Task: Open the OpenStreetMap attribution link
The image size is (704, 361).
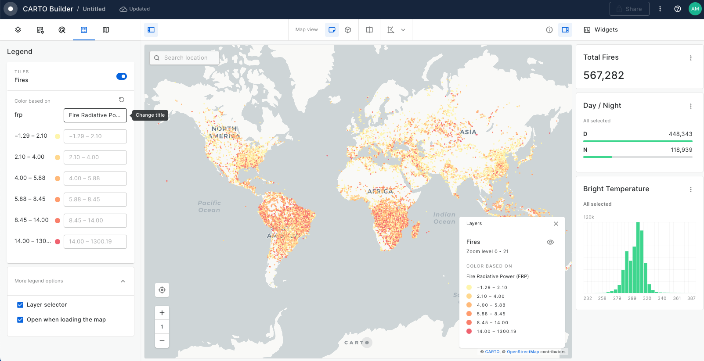Action: (523, 352)
